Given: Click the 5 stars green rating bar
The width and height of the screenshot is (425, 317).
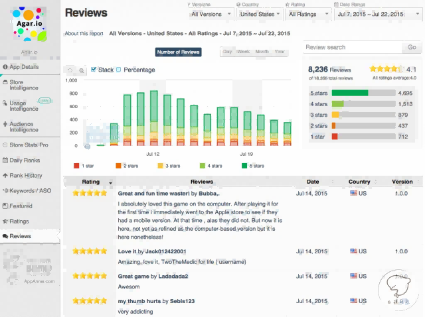Looking at the screenshot, I should [350, 93].
